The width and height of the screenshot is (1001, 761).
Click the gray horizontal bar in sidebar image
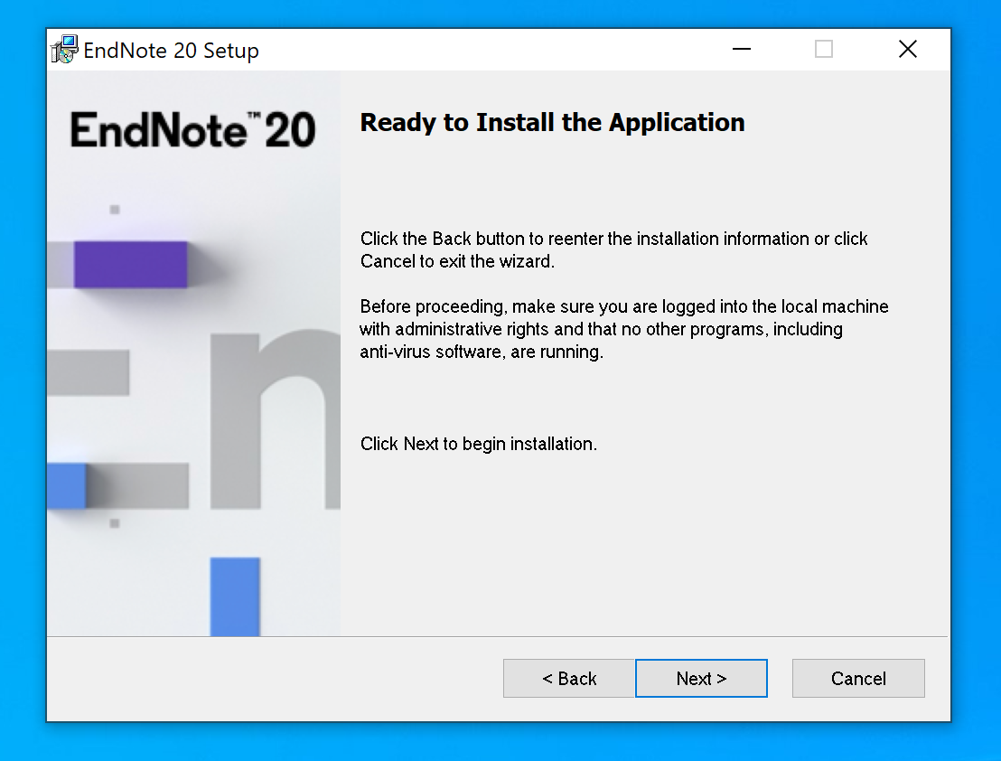89,372
